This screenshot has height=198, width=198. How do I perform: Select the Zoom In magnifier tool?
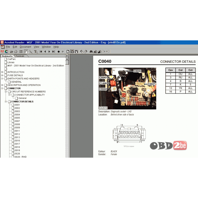[x=30, y=52]
